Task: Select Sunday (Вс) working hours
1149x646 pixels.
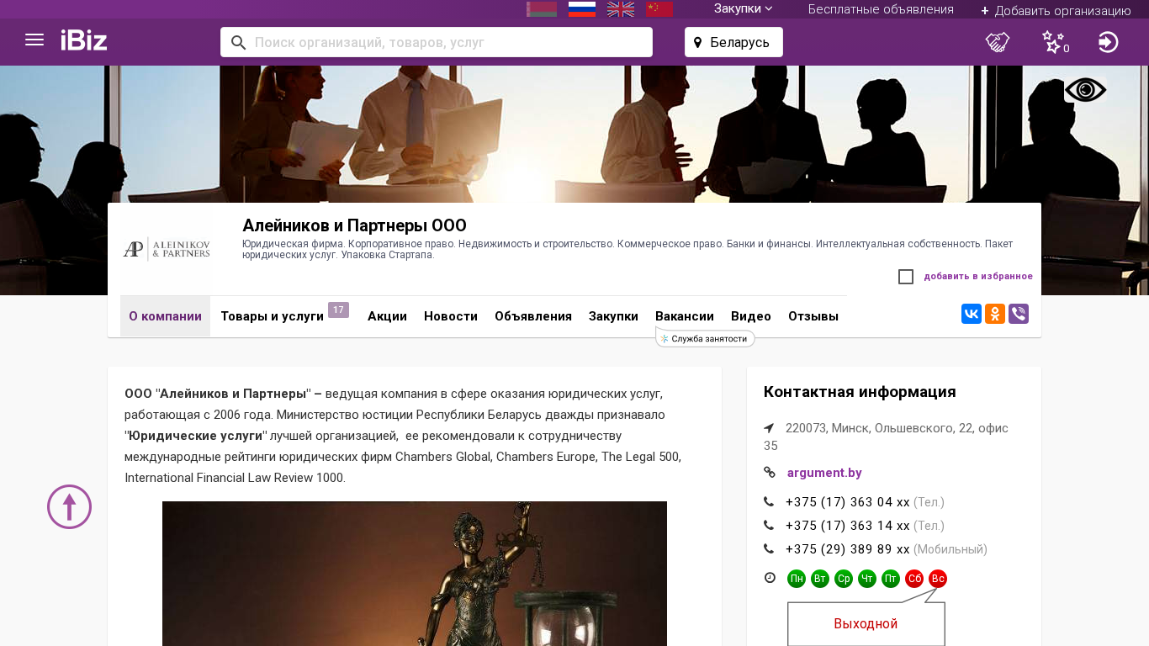Action: coord(938,579)
